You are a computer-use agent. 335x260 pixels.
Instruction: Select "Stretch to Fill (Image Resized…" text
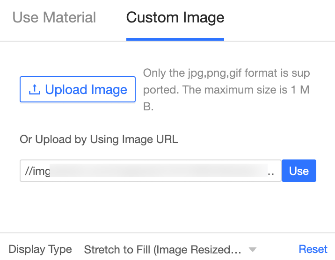pos(162,250)
